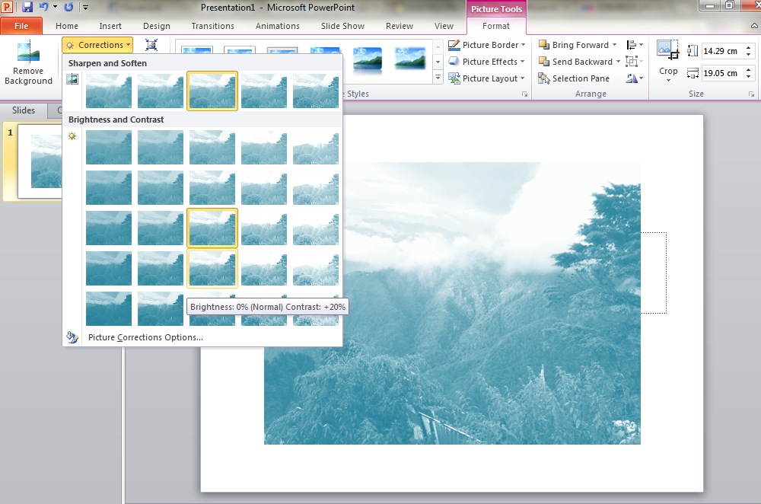This screenshot has width=761, height=504.
Task: Switch to the Transitions tab
Action: point(213,26)
